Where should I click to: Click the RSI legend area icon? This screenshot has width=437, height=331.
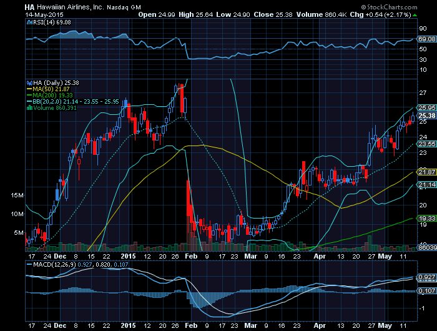pos(29,22)
